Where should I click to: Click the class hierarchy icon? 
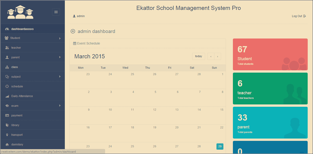click(7, 67)
